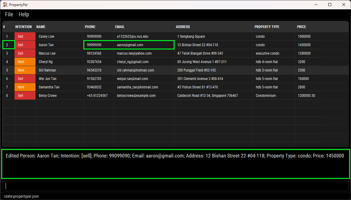
Task: Maximize the PropertyPal window
Action: [330, 5]
